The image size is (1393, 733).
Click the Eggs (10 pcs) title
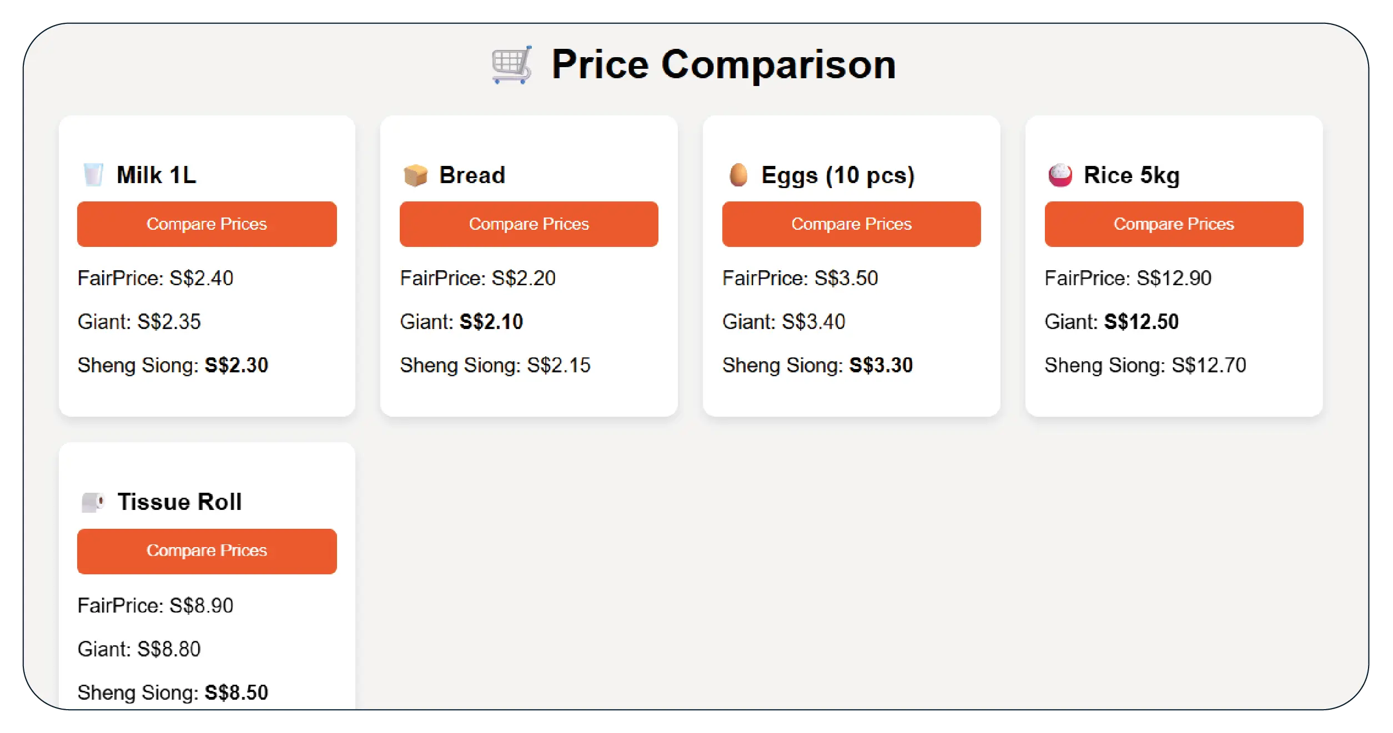pyautogui.click(x=837, y=175)
